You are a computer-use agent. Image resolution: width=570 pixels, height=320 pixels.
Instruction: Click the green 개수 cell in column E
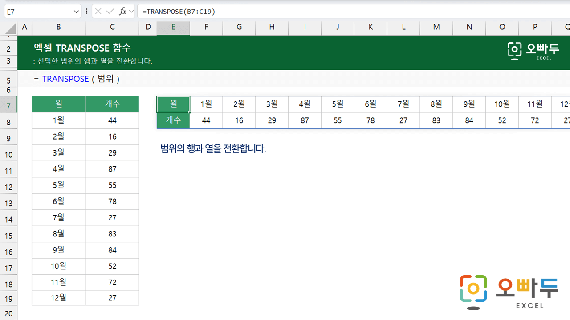pos(173,120)
